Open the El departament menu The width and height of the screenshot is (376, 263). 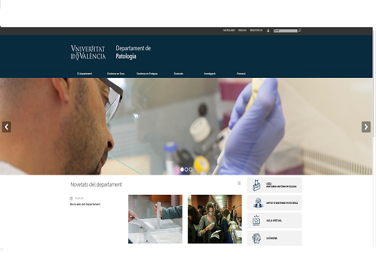pyautogui.click(x=84, y=74)
